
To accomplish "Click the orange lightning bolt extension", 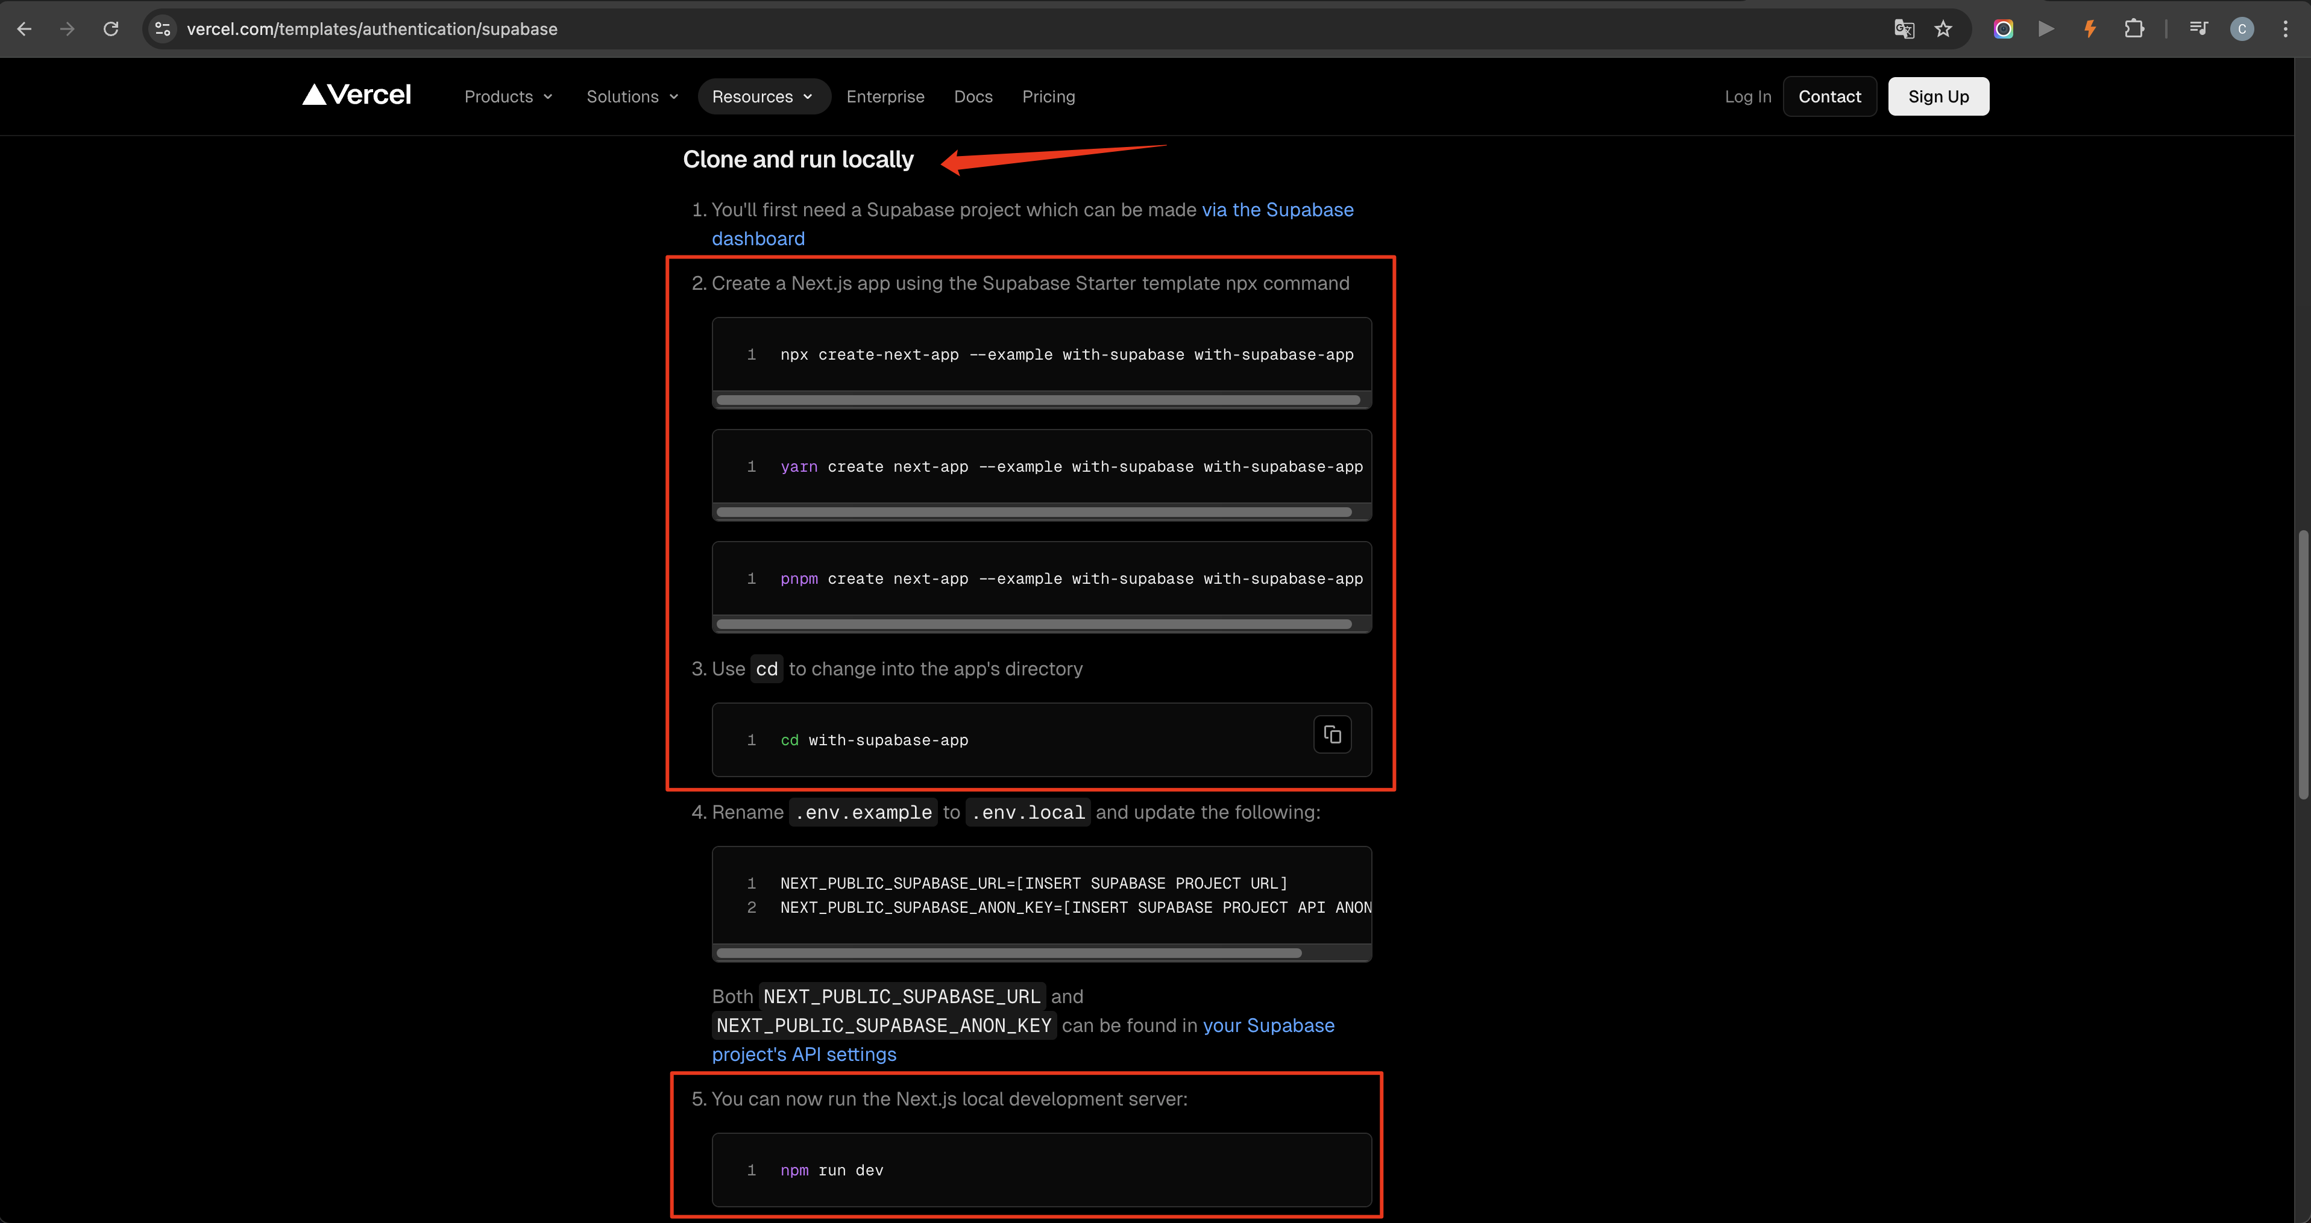I will [x=2090, y=29].
